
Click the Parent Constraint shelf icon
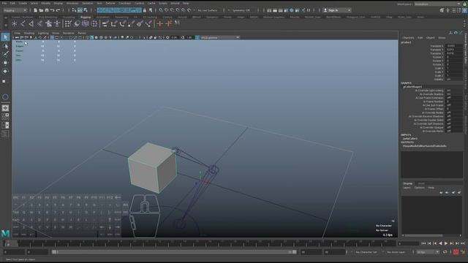[x=105, y=23]
